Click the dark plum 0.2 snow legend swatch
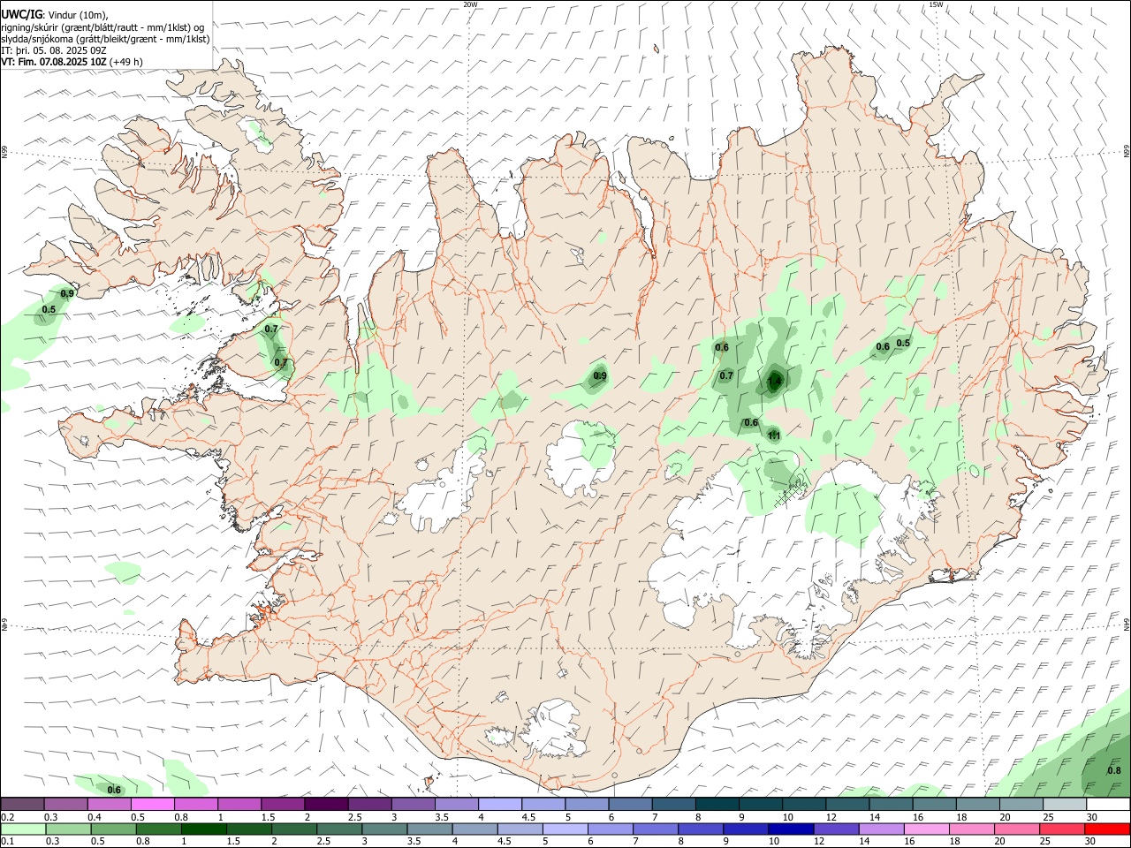The image size is (1131, 848). coord(22,805)
